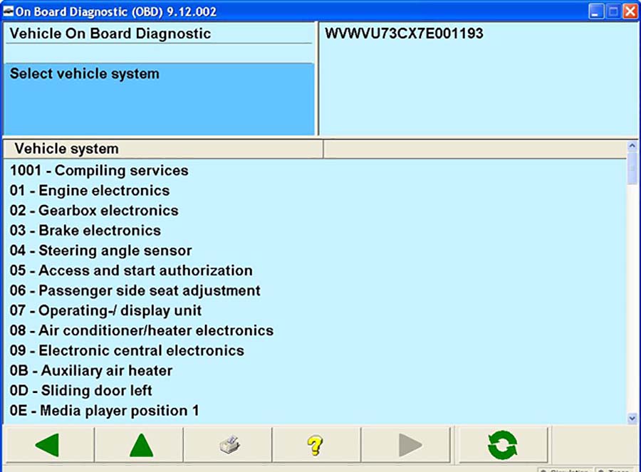Click the green refresh arrows icon

point(503,446)
